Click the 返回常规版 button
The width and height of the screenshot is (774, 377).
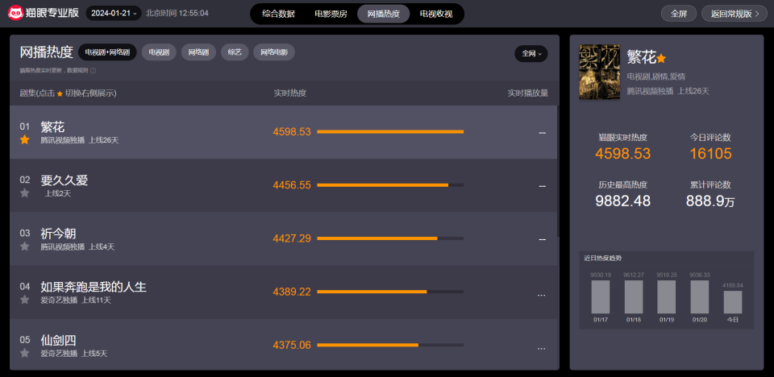(x=734, y=14)
